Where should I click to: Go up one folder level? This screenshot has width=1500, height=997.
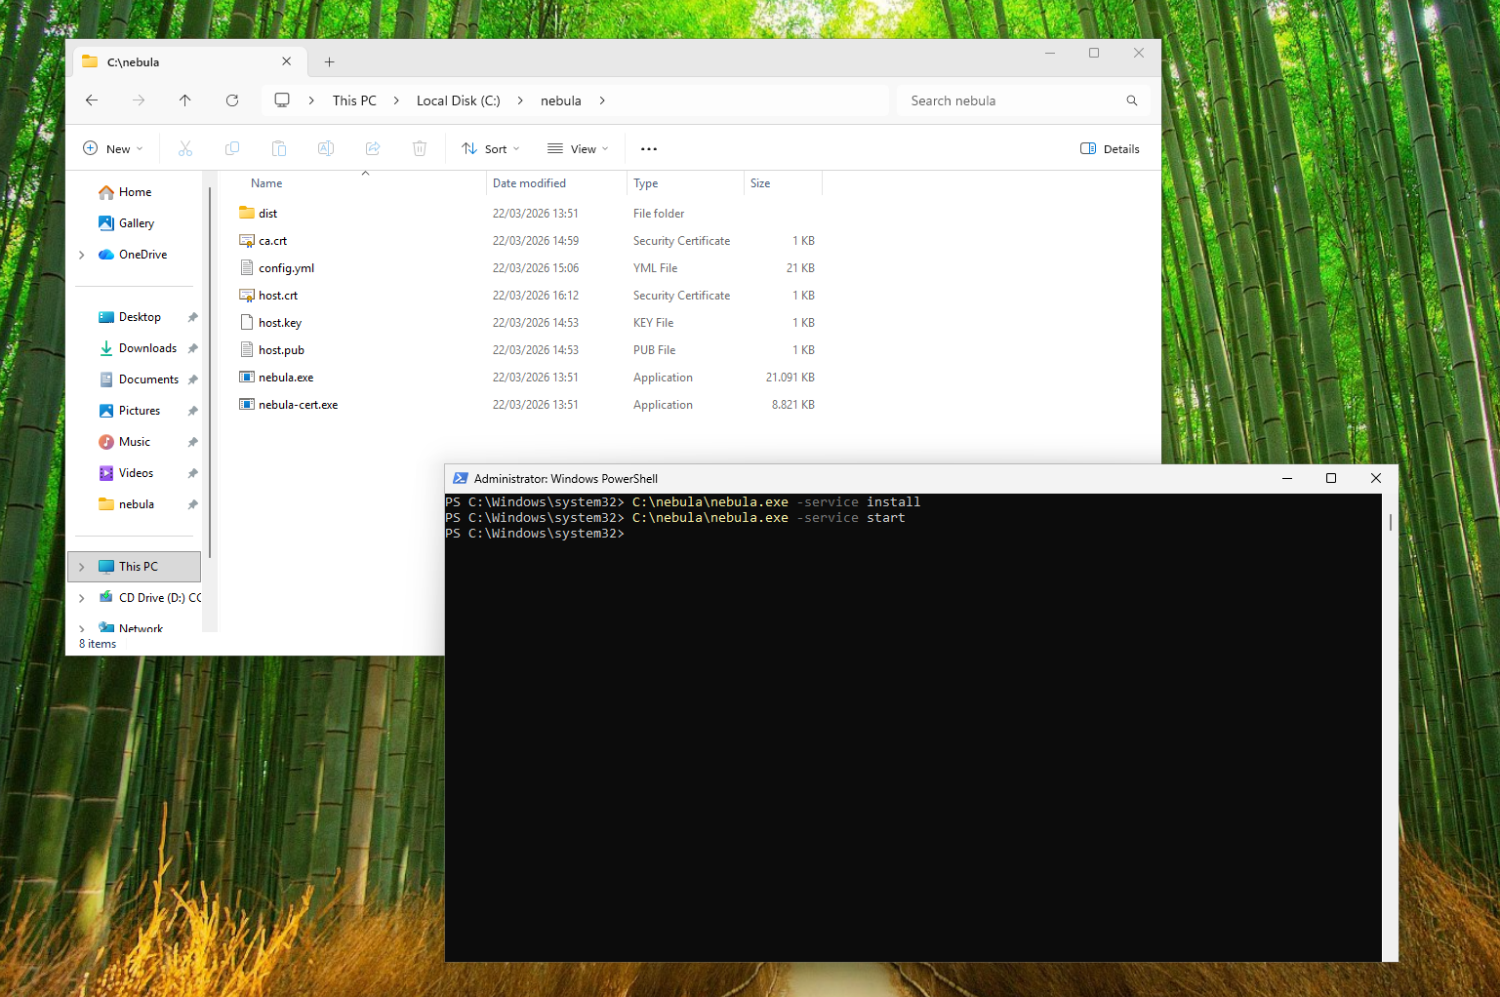(185, 100)
